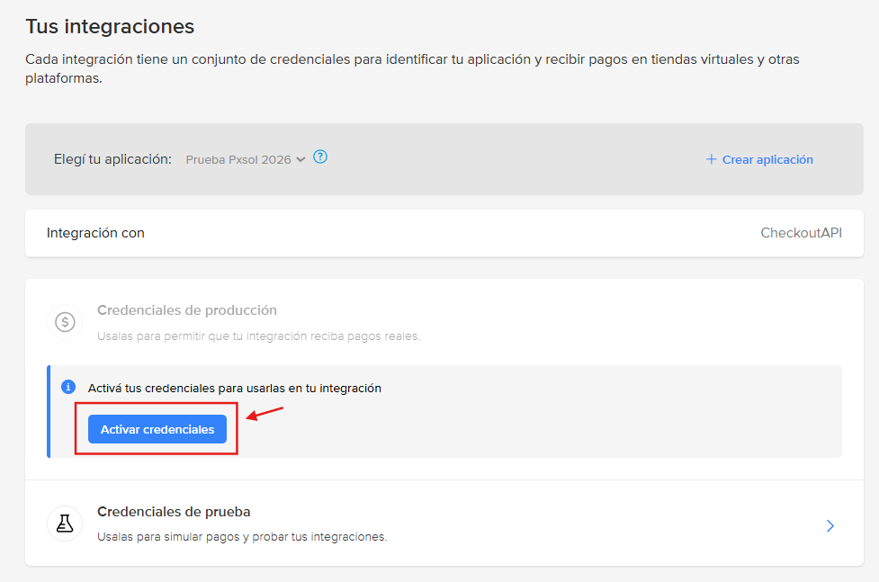
Task: Click the blue info icon in the notice
Action: pos(67,387)
